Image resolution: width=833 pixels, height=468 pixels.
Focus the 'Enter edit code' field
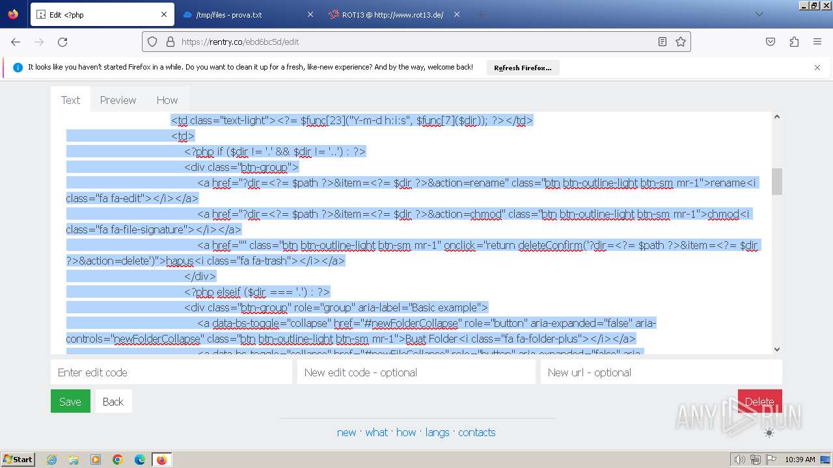pos(172,372)
